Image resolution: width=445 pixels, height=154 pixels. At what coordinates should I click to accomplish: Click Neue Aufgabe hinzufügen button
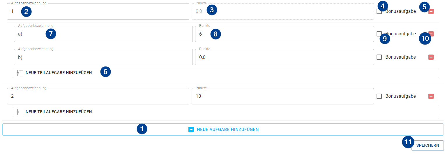[223, 129]
